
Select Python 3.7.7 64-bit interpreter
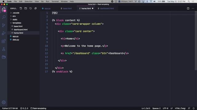pos(10,108)
